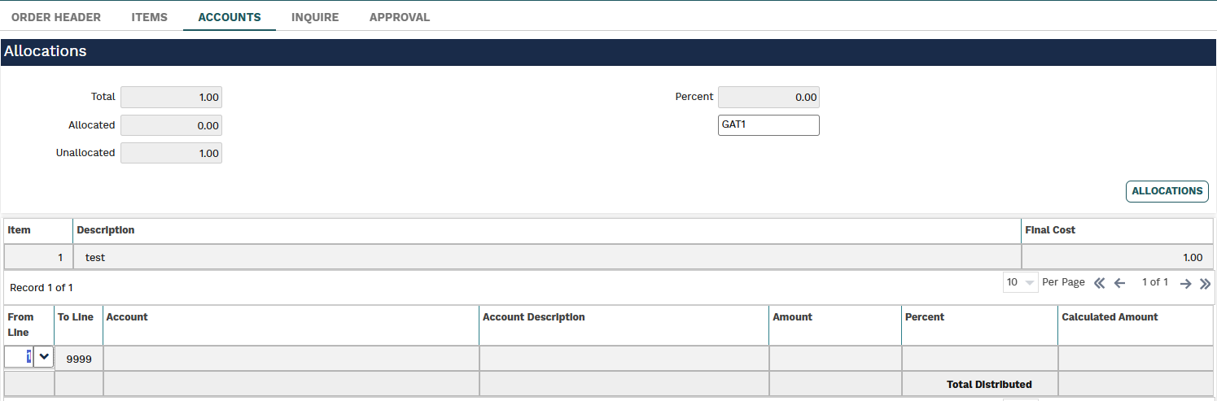1217x401 pixels.
Task: Go to first page double-arrow icon
Action: point(1100,283)
